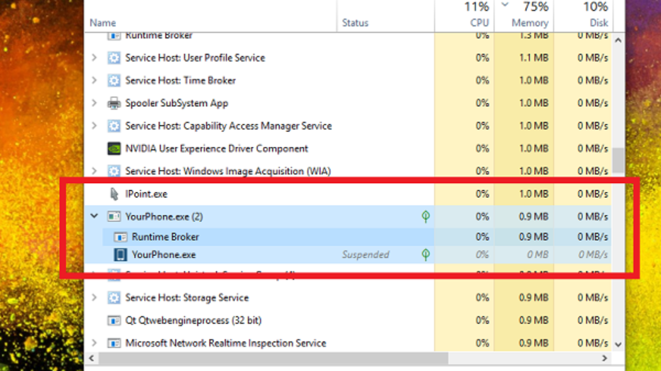Viewport: 661px width, 371px height.
Task: Sort processes by the Name column
Action: tap(103, 23)
